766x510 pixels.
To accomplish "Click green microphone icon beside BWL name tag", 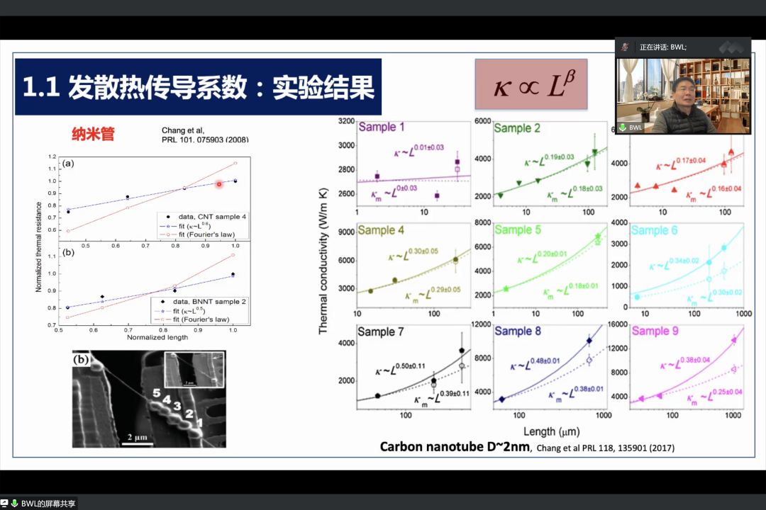I will 622,127.
